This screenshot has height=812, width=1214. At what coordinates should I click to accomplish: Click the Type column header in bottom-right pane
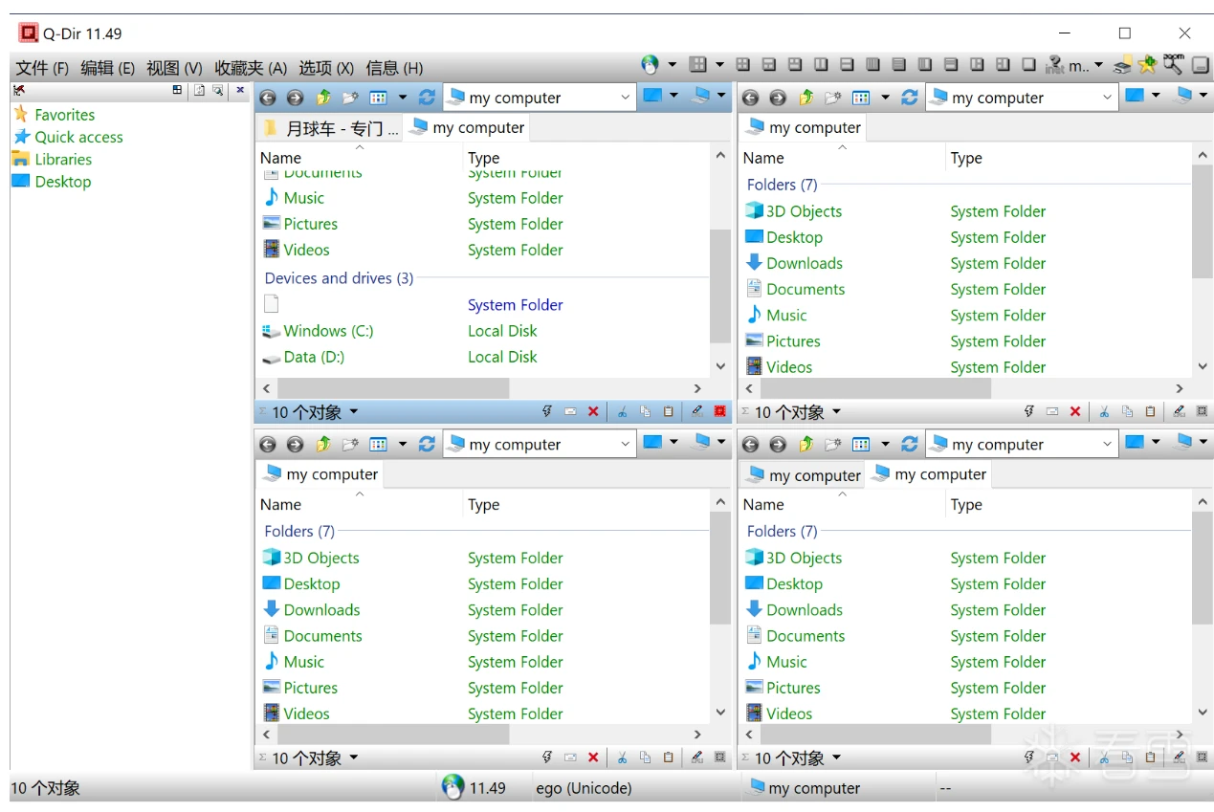click(966, 504)
